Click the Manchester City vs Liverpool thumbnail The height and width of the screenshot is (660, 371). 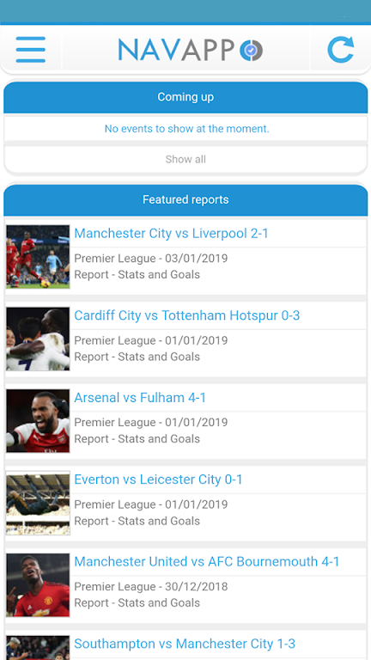coord(38,257)
